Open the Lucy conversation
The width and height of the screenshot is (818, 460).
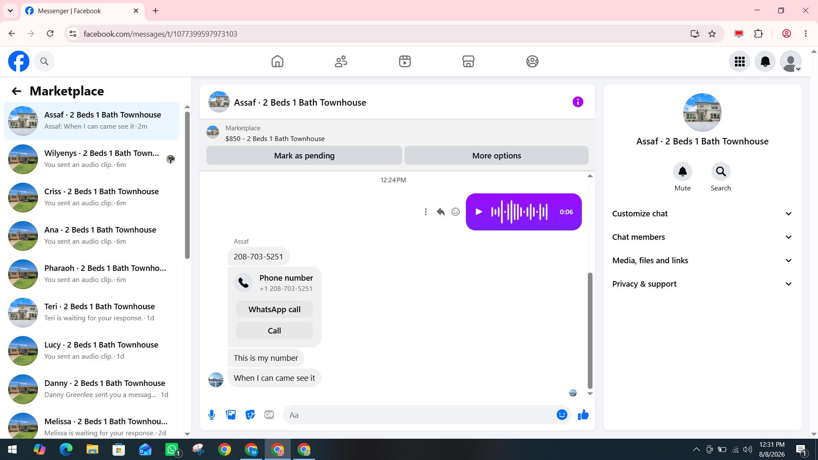[91, 351]
